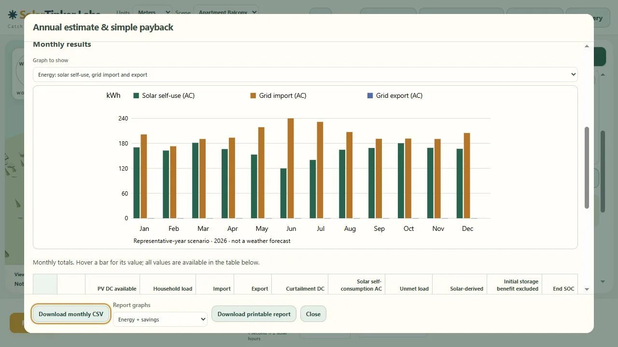
Task: Click Grid import legend orange swatch
Action: pyautogui.click(x=253, y=95)
